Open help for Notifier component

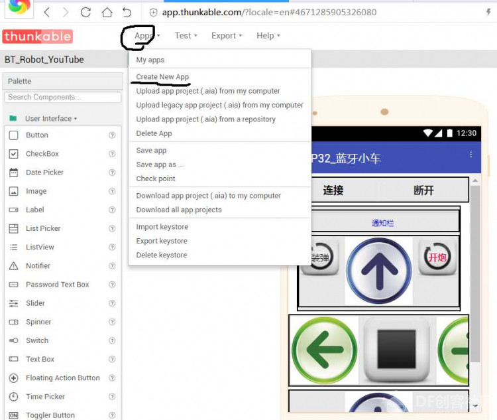coord(112,265)
